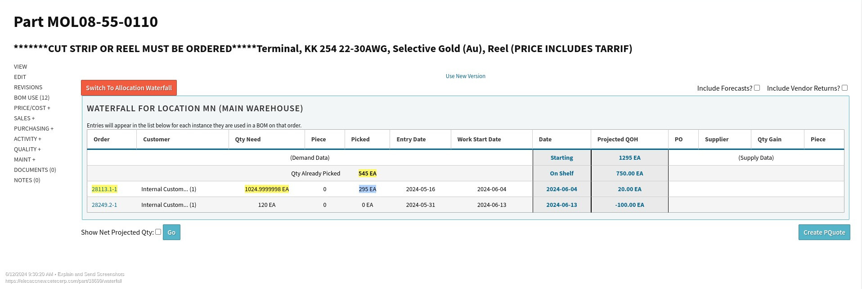This screenshot has width=862, height=289.
Task: Open the BOM USE (12) page
Action: (x=31, y=97)
